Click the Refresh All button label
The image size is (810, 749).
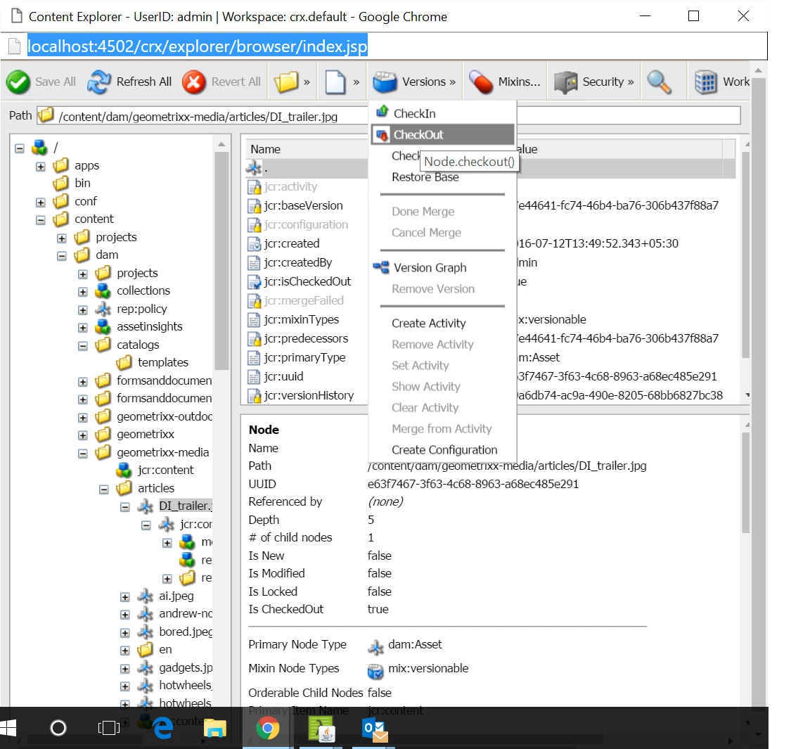point(143,82)
